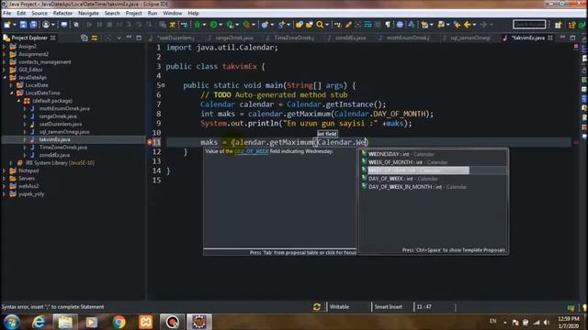588x330 pixels.
Task: Expand the Assign2 project
Action: (x=5, y=47)
